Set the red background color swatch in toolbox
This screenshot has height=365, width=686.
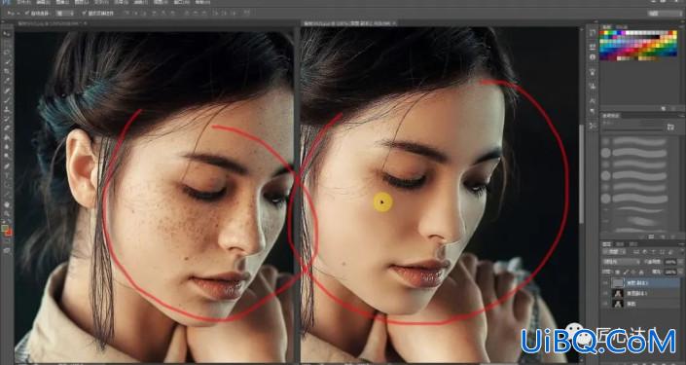coord(9,232)
